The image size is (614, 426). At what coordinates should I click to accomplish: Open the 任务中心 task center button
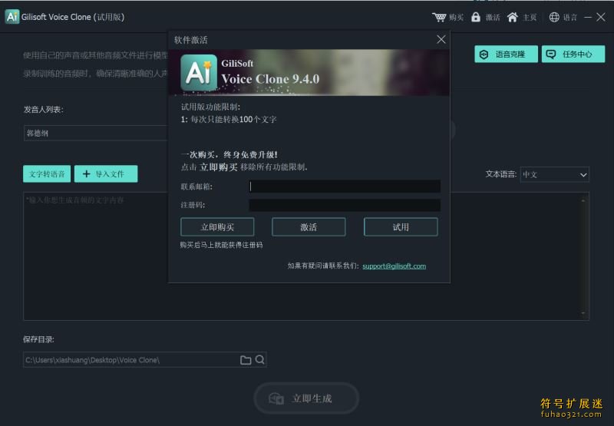pos(573,54)
